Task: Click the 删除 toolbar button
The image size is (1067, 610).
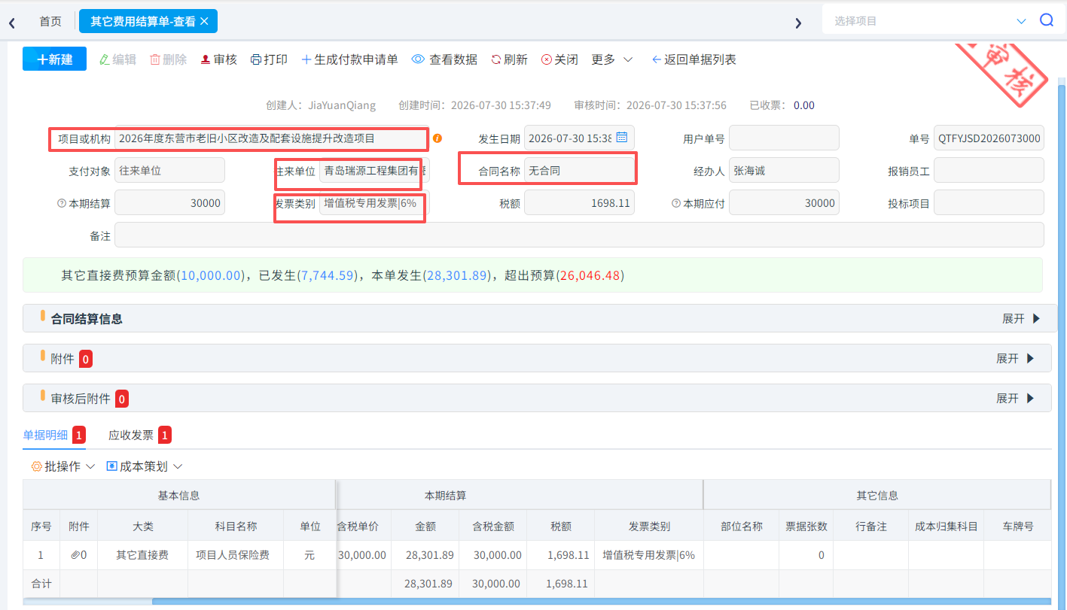Action: 169,59
